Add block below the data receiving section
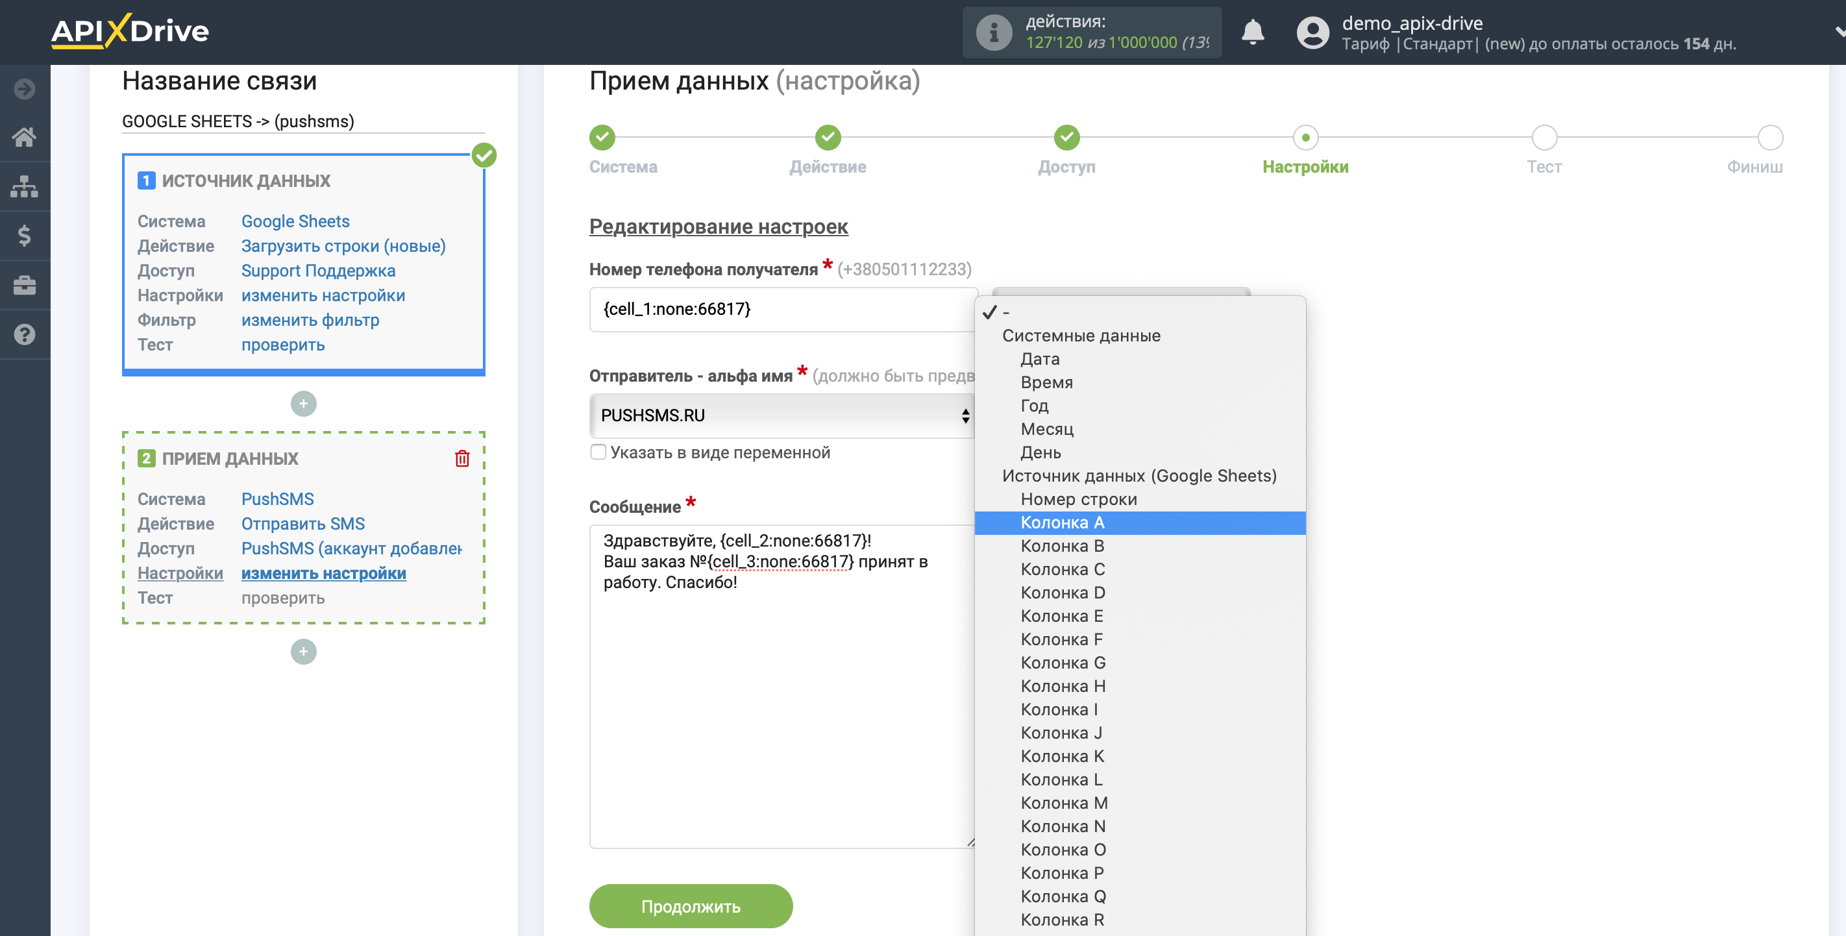The height and width of the screenshot is (936, 1846). pos(303,652)
